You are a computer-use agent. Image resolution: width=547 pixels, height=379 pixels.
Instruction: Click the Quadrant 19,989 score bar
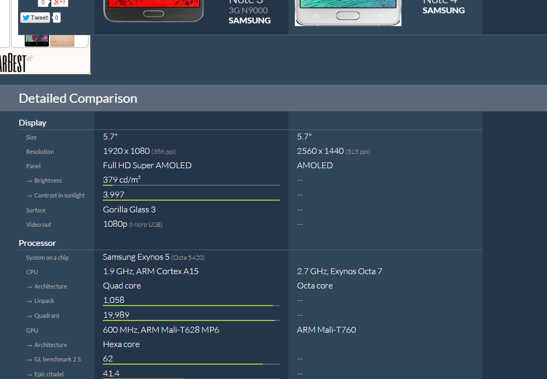click(191, 320)
